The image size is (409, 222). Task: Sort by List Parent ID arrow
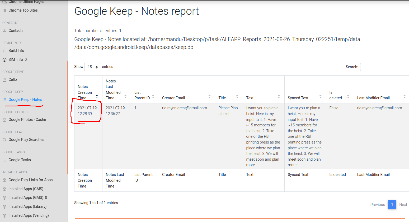tap(153, 96)
